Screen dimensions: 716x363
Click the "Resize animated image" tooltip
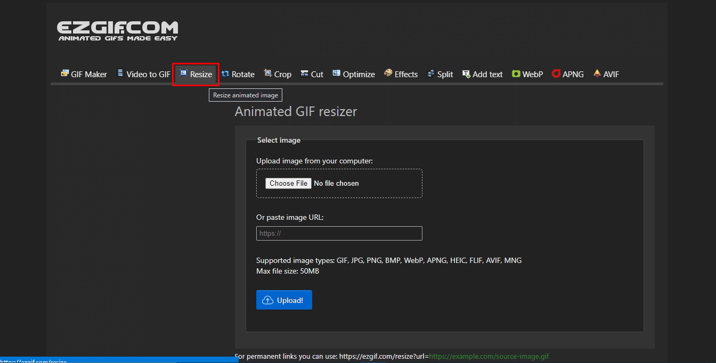[246, 95]
